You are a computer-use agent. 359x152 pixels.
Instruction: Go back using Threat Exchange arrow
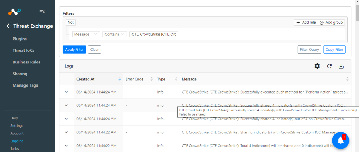pos(9,26)
